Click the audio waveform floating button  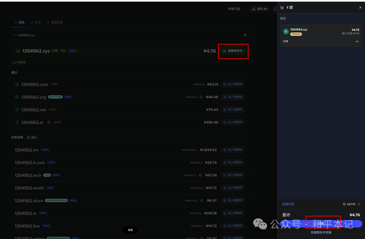(x=130, y=230)
